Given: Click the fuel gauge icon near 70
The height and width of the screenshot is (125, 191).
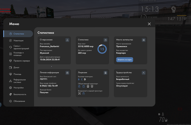Looking at the screenshot, I should click(x=166, y=120).
